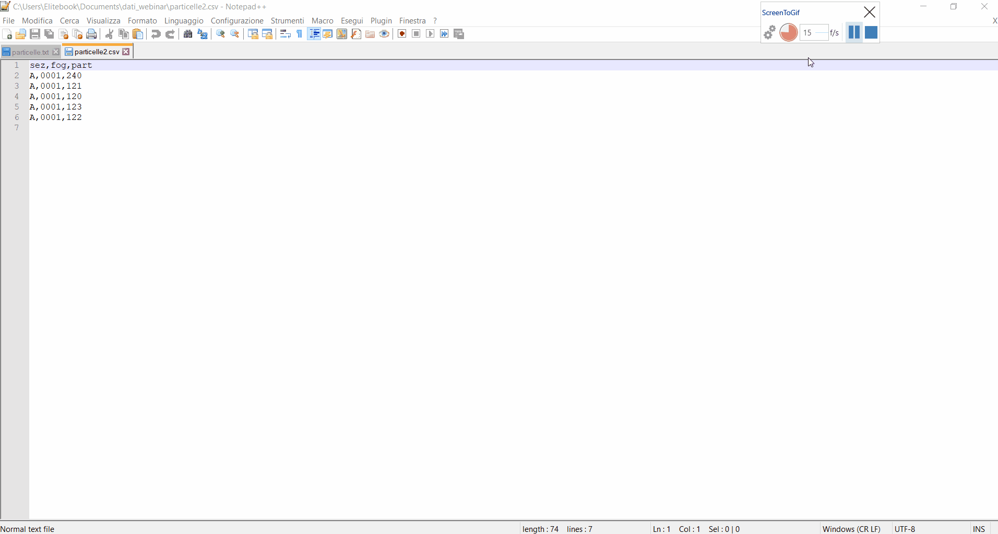Viewport: 998px width, 534px height.
Task: Close the ScreenToGif recorder window
Action: click(870, 12)
